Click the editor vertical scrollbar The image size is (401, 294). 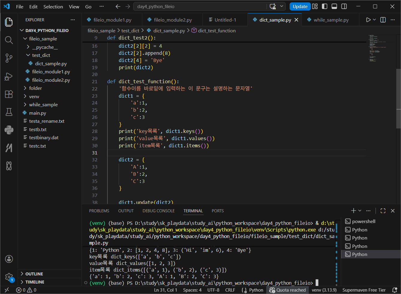[399, 99]
